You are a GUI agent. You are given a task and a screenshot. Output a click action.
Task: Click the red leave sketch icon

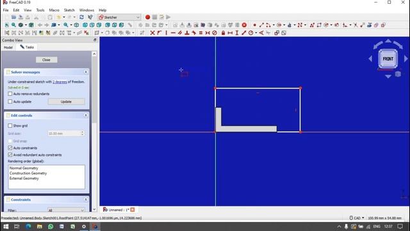coord(244,25)
